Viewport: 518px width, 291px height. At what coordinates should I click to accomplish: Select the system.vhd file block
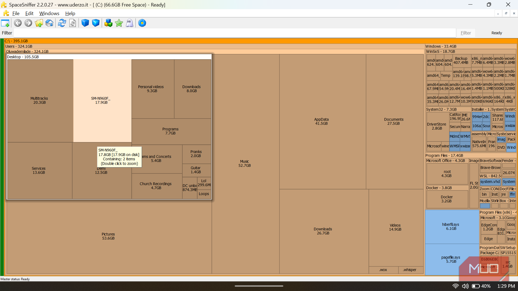490,182
